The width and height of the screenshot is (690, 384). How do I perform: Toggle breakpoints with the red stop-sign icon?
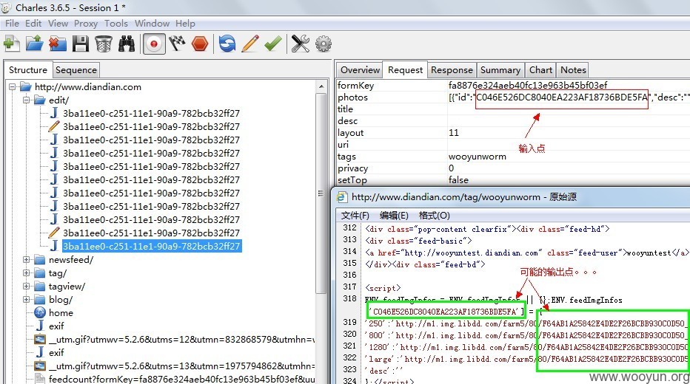tap(200, 44)
